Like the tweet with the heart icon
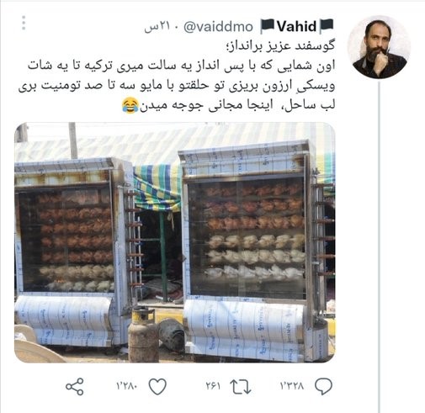 pos(157,387)
